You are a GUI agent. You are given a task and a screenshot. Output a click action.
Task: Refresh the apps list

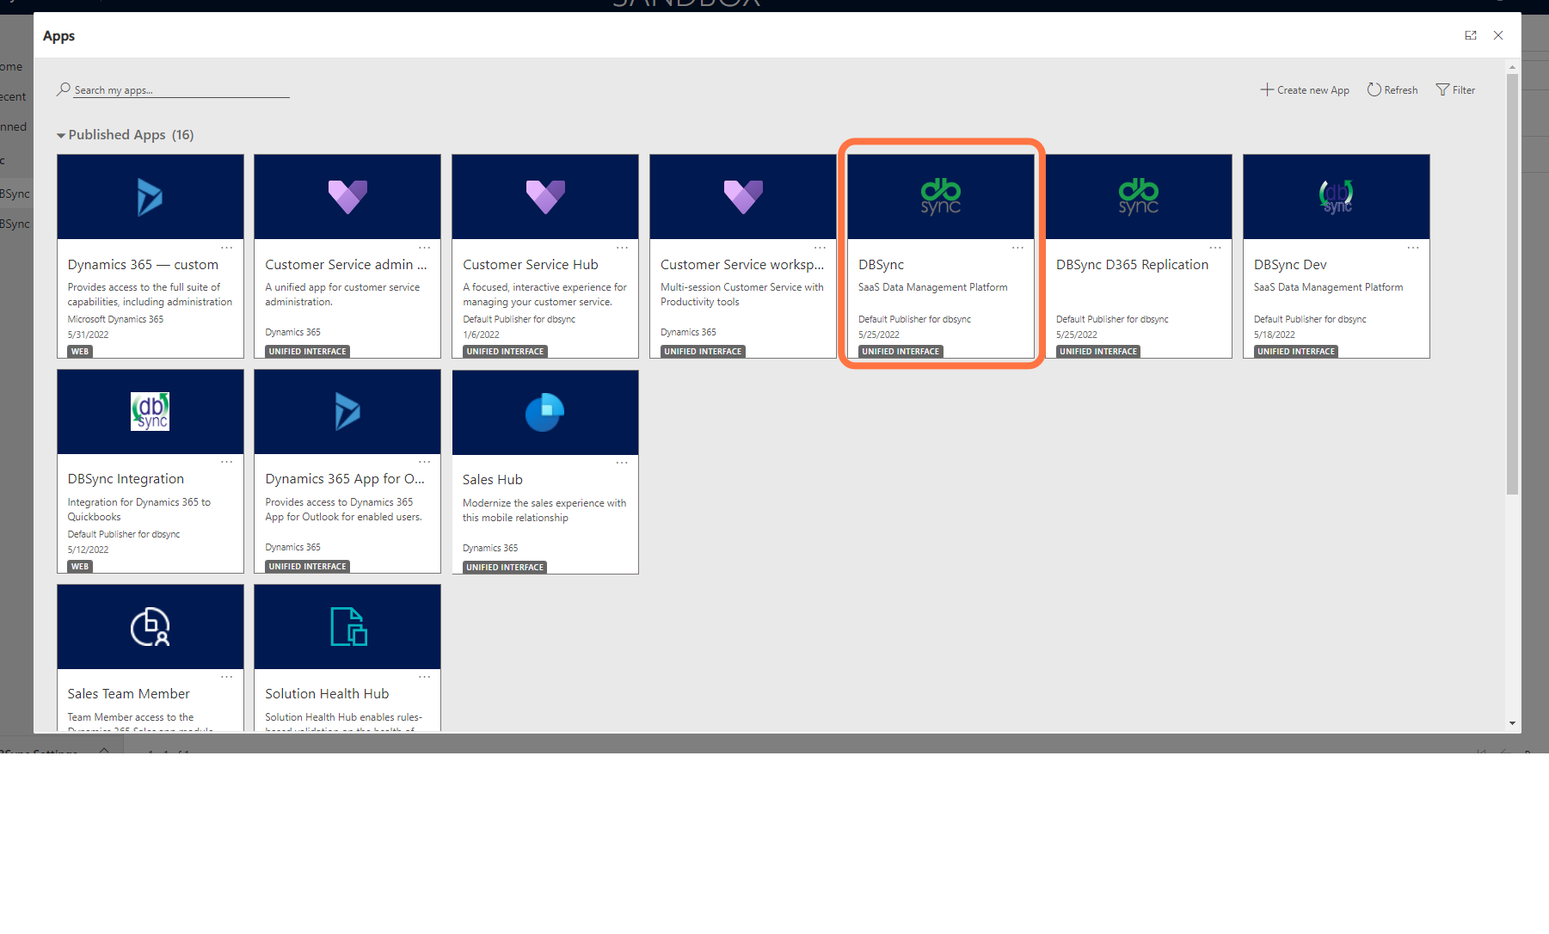(1392, 89)
